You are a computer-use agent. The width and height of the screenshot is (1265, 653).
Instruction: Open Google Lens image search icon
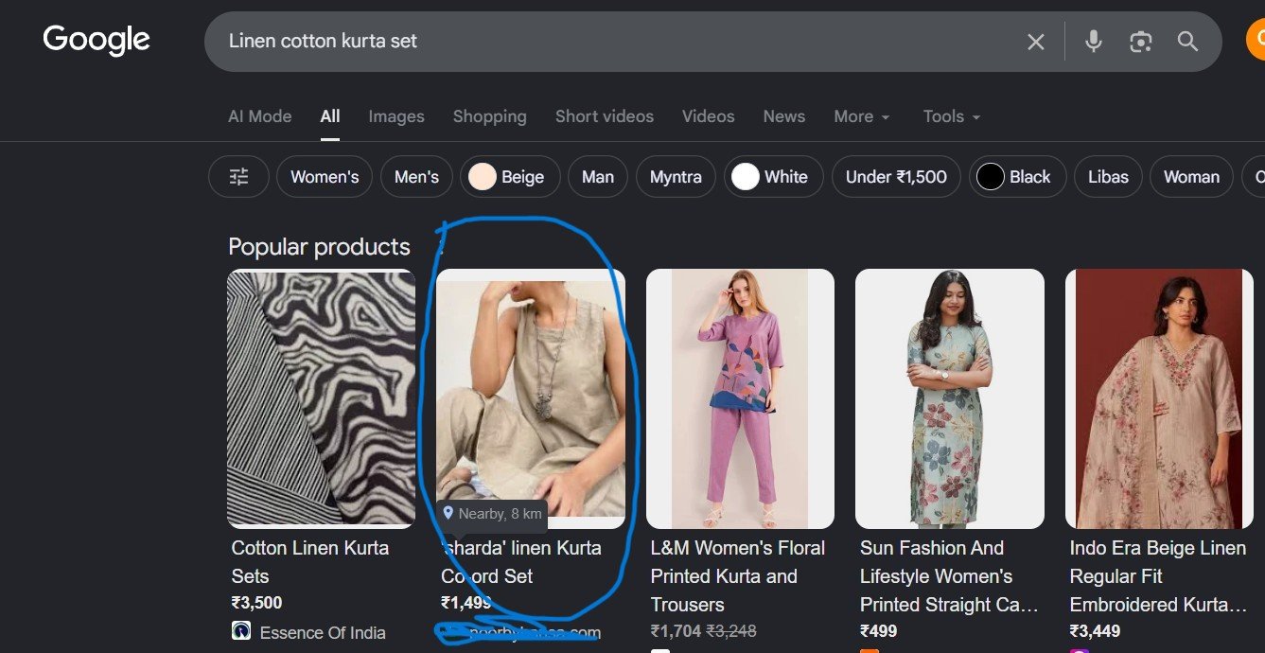pos(1141,42)
